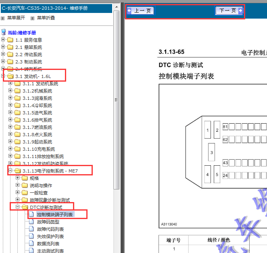
Task: Open the 失效保护列表 page
Action: pos(50,236)
